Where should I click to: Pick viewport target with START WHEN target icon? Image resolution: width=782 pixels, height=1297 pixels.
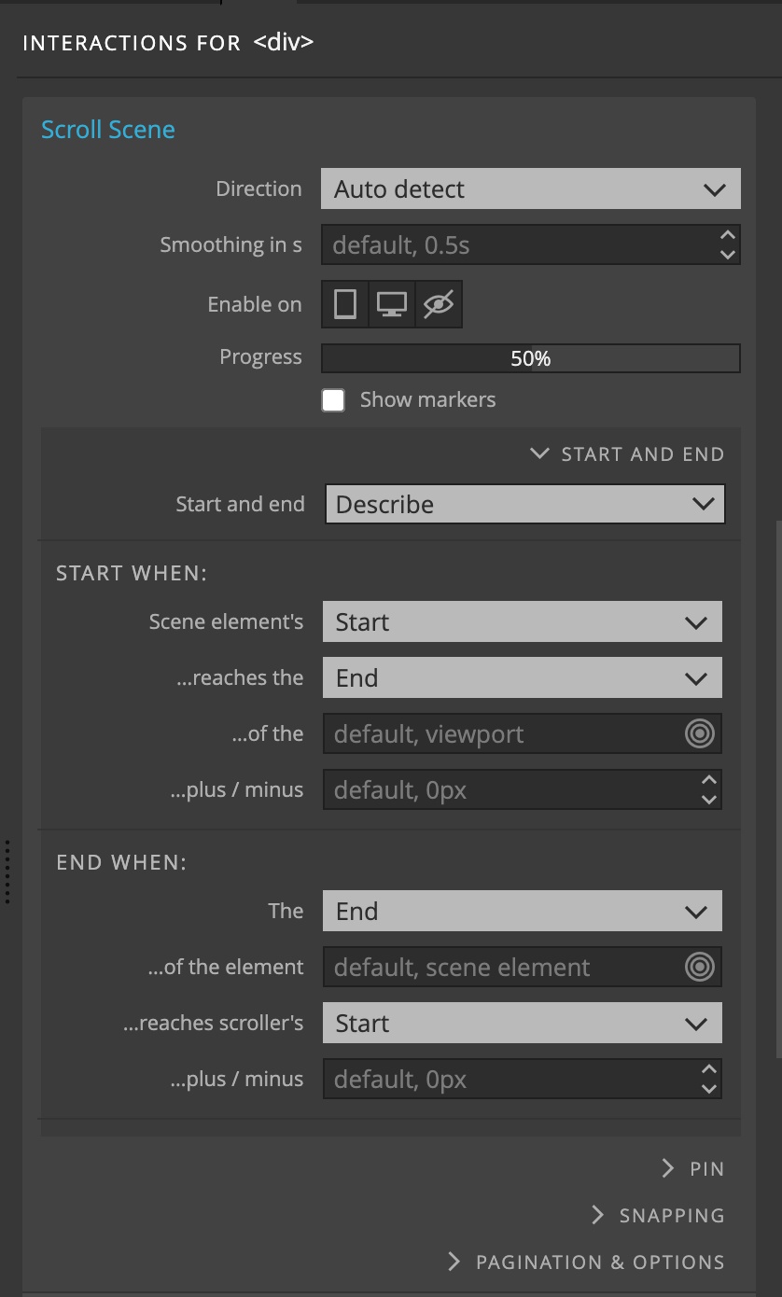(x=699, y=733)
